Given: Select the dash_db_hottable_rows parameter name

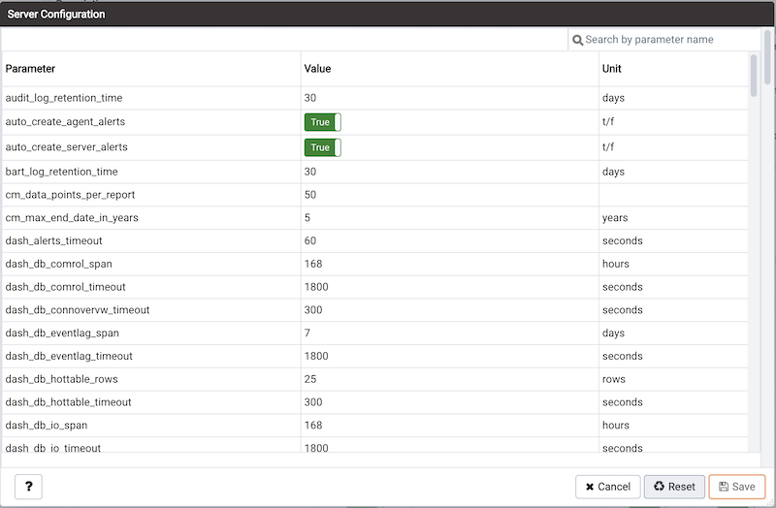Looking at the screenshot, I should [x=61, y=379].
